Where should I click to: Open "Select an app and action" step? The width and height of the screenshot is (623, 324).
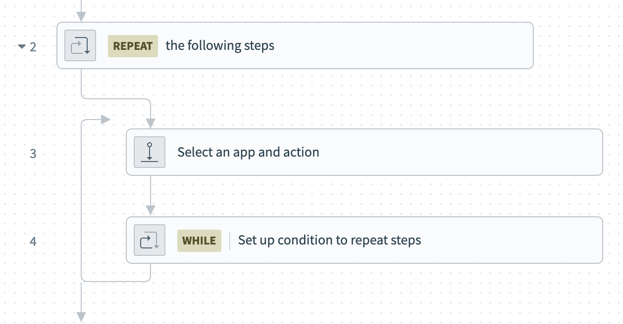click(248, 152)
